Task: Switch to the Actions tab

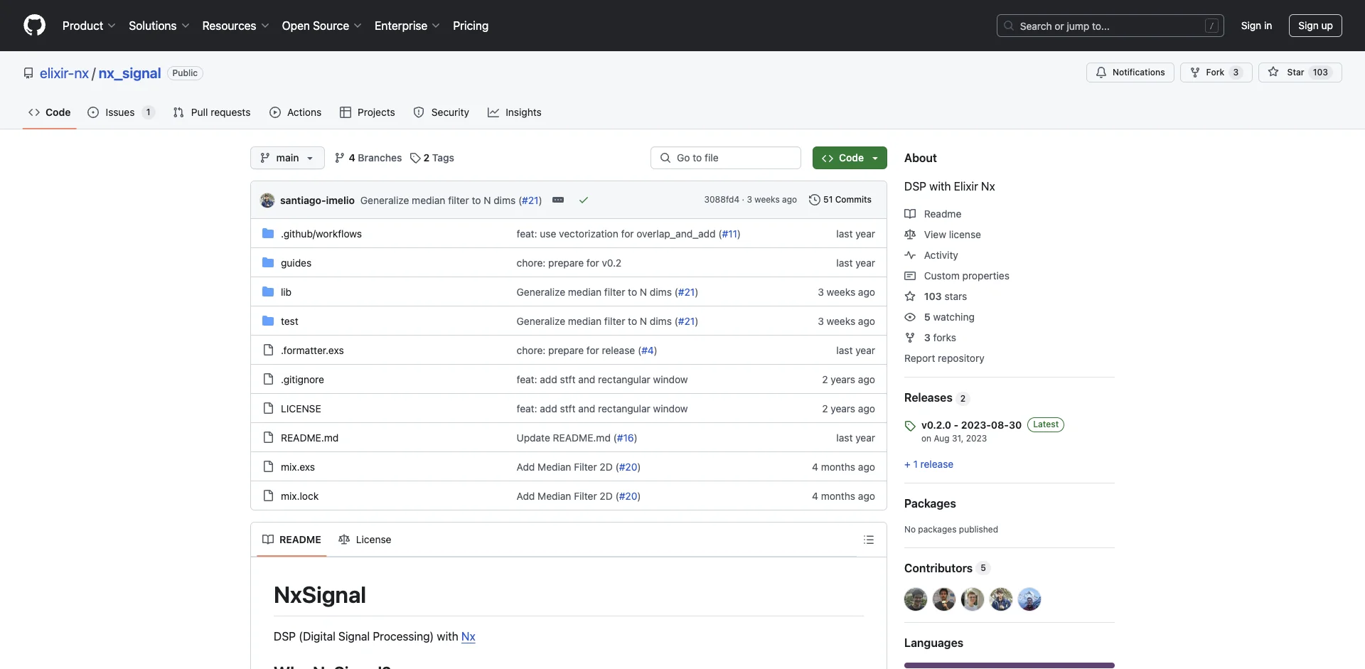Action: click(x=295, y=112)
